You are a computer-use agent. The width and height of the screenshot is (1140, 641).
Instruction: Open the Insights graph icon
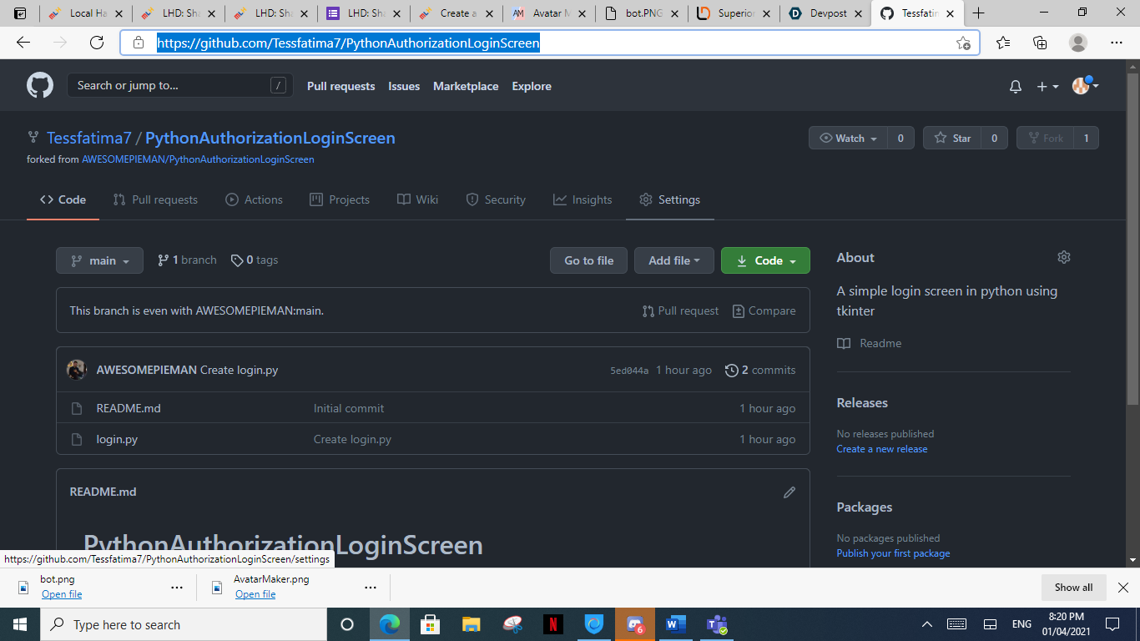point(561,199)
